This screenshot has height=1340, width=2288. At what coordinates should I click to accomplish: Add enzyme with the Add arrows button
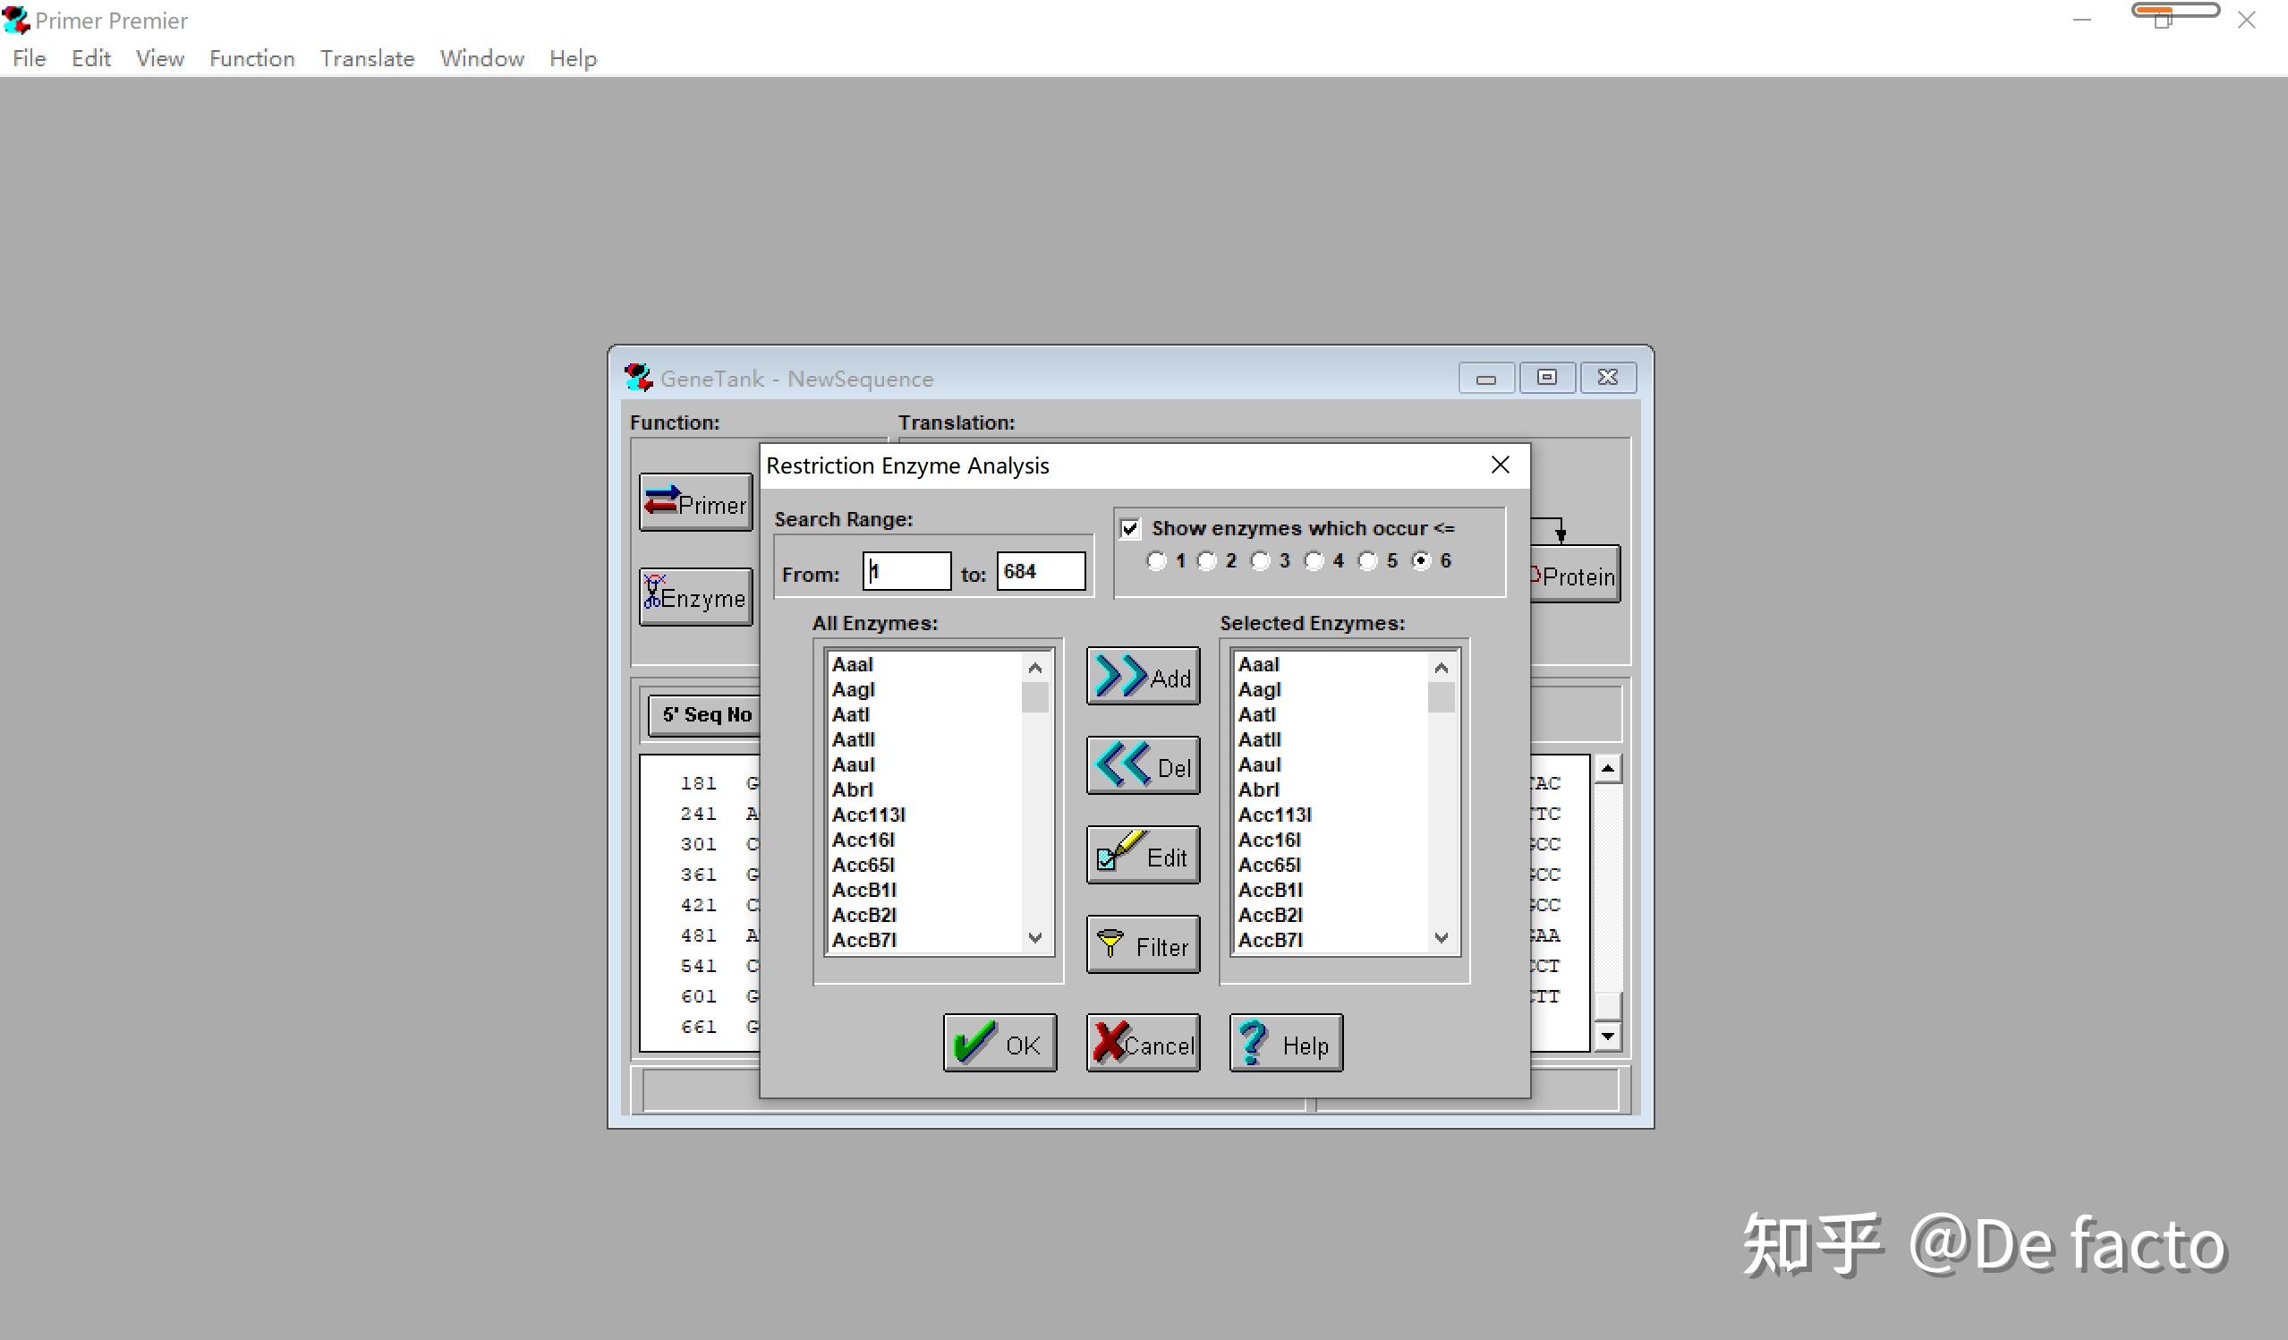point(1143,676)
